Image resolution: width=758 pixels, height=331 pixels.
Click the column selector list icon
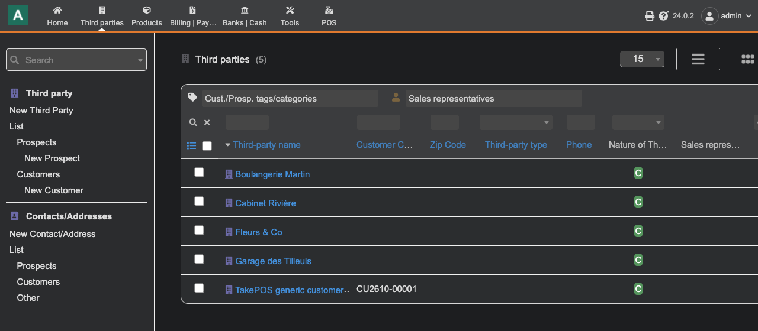coord(191,145)
